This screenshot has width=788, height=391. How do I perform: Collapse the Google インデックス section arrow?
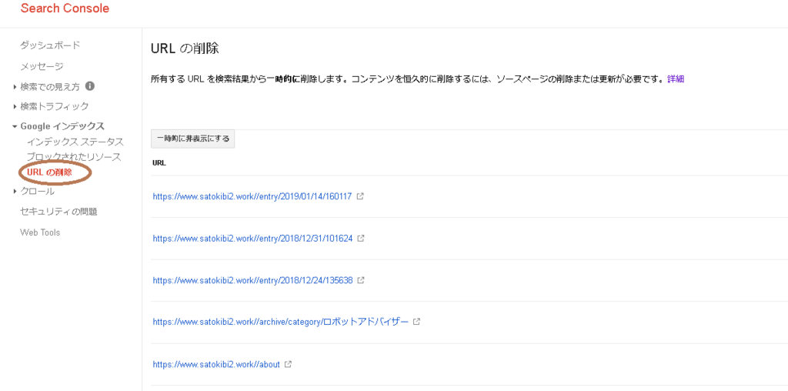(15, 126)
